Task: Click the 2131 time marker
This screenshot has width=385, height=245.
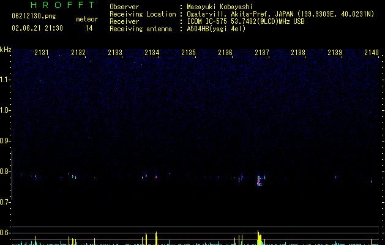Action: tap(42, 52)
